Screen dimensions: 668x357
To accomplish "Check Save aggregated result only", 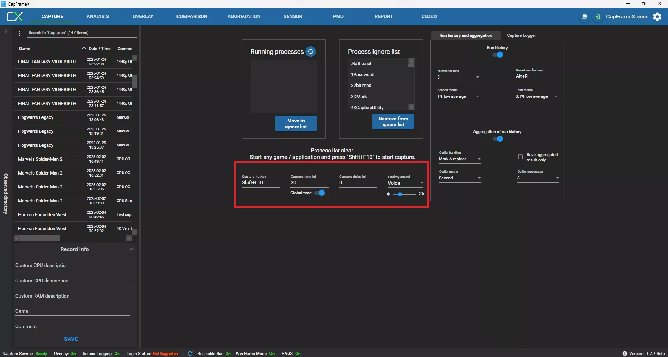I will pos(520,157).
